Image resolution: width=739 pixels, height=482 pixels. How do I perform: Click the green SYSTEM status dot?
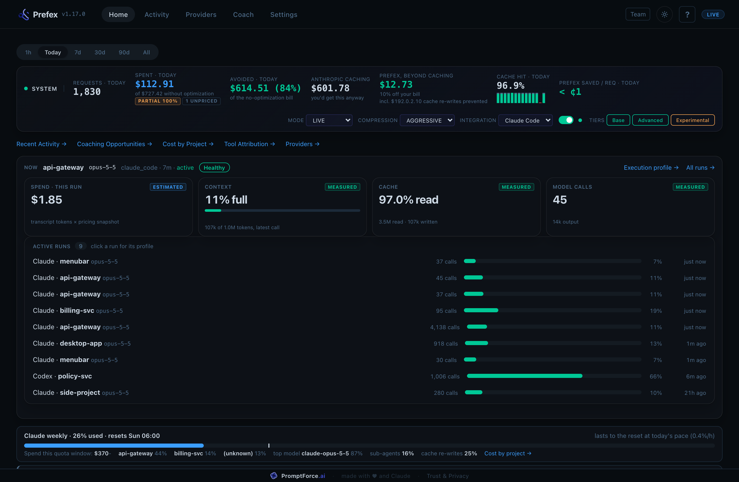(26, 89)
